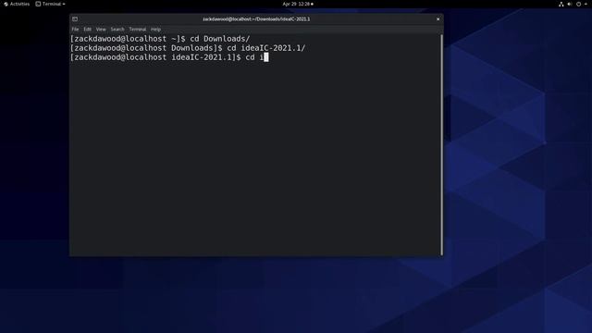Viewport: 592px width, 333px height.
Task: Click the 'cd Downloads/' command line
Action: point(160,39)
